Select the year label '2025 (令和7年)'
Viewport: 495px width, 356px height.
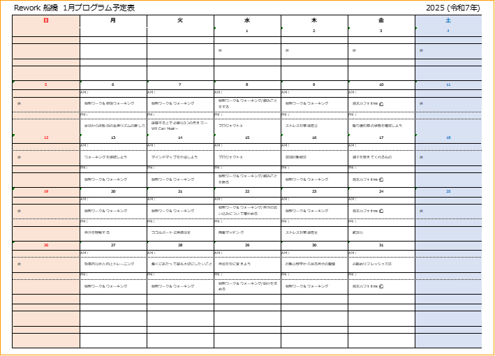(453, 8)
